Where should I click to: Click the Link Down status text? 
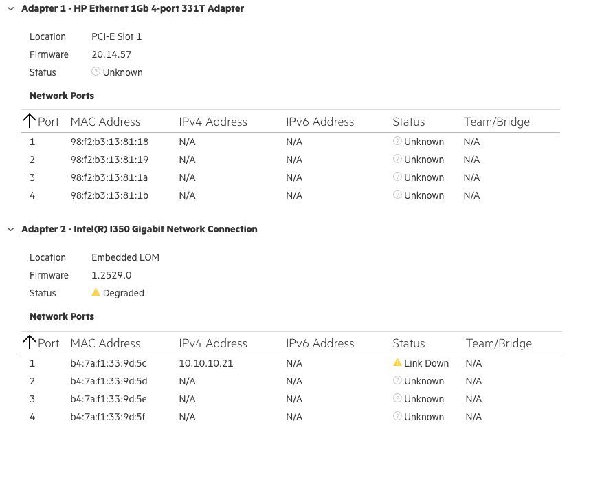[426, 363]
